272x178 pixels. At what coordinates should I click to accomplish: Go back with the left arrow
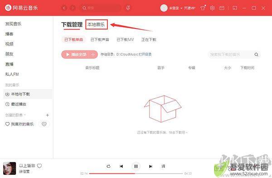pos(64,8)
